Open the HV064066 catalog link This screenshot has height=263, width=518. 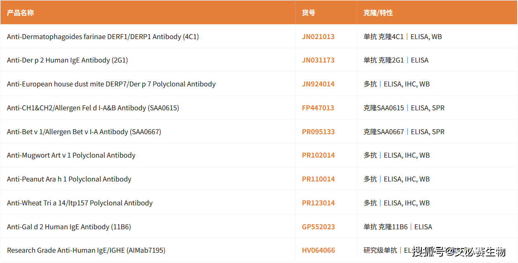pyautogui.click(x=318, y=250)
